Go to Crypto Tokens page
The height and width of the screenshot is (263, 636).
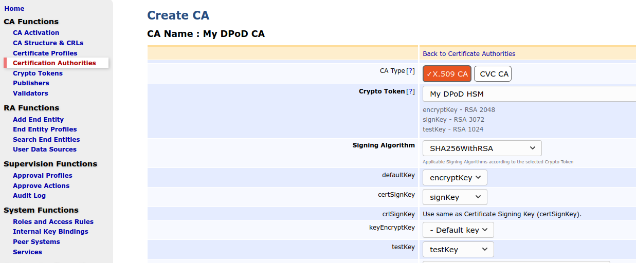[x=38, y=73]
